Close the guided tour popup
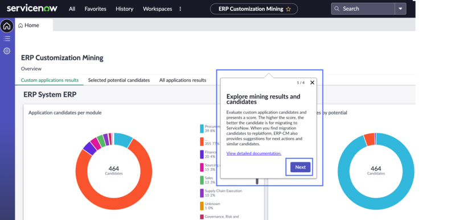 [312, 83]
